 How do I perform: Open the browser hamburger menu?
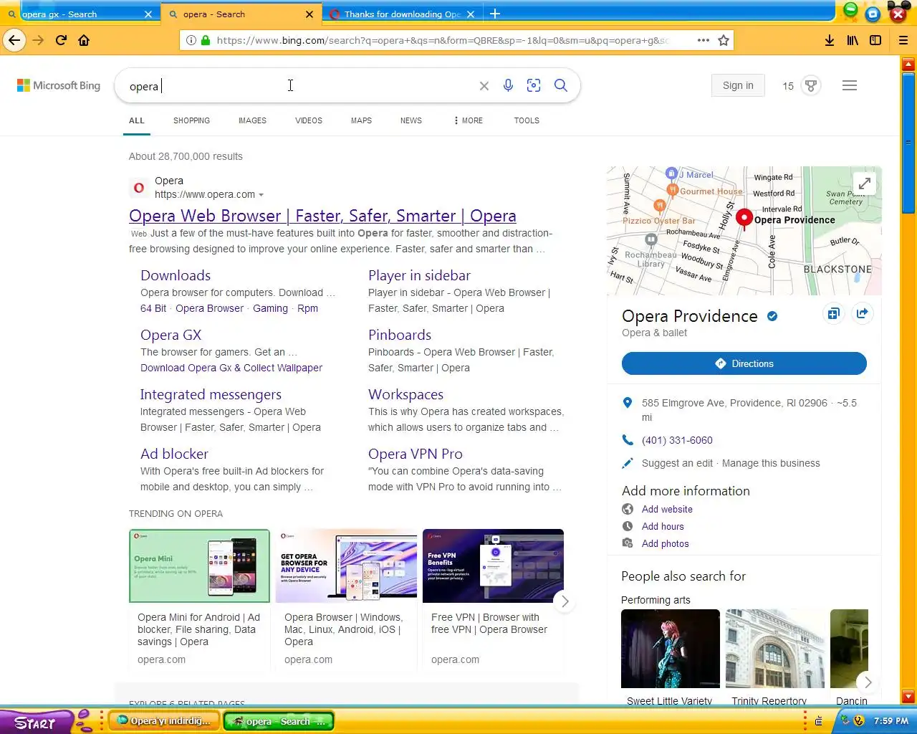coord(903,40)
